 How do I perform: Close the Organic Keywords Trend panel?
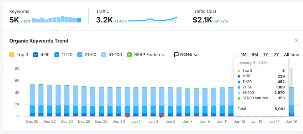pyautogui.click(x=297, y=41)
